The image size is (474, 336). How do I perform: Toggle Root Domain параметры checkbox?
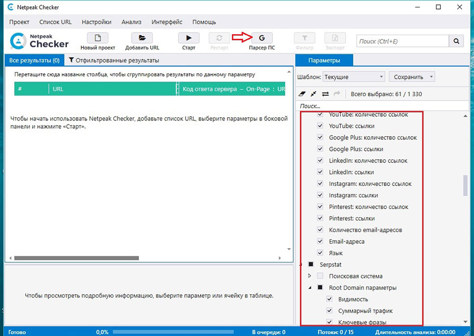pyautogui.click(x=320, y=288)
